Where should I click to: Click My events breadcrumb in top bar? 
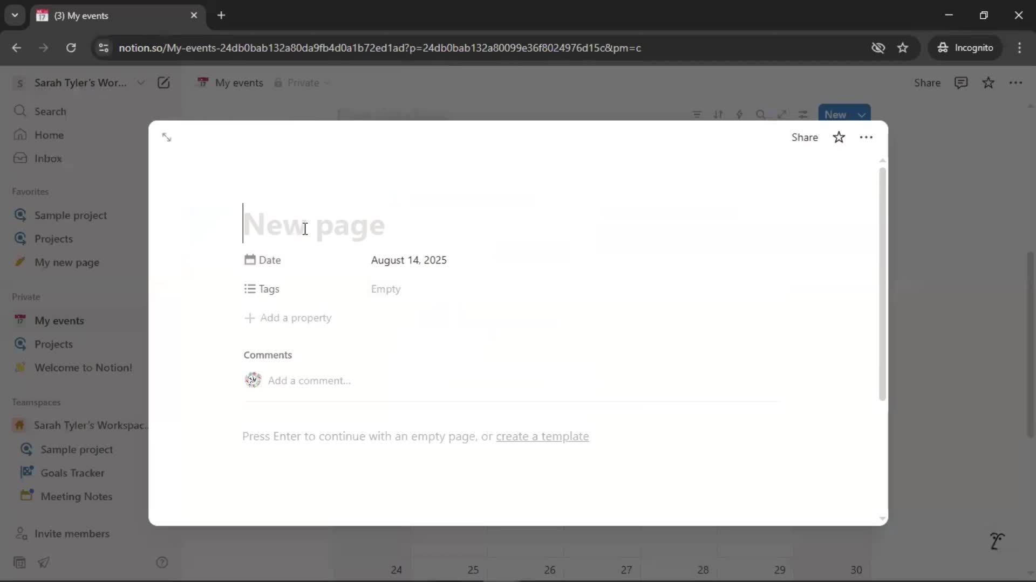[230, 83]
